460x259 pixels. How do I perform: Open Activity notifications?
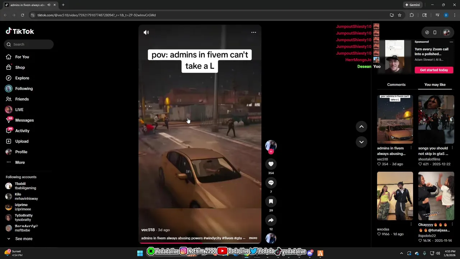tap(22, 131)
